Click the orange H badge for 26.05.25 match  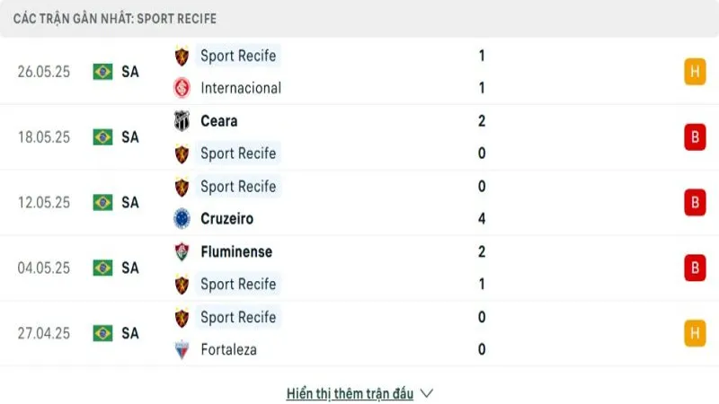[x=694, y=72]
